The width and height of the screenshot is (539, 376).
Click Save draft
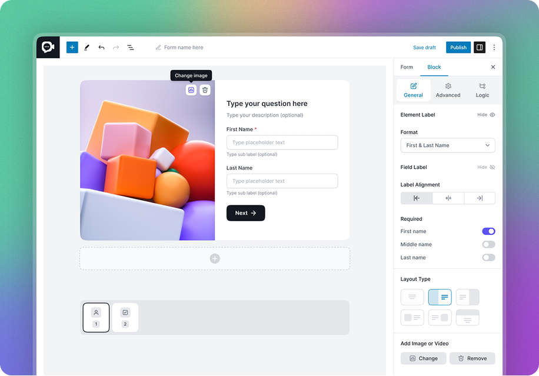tap(424, 48)
